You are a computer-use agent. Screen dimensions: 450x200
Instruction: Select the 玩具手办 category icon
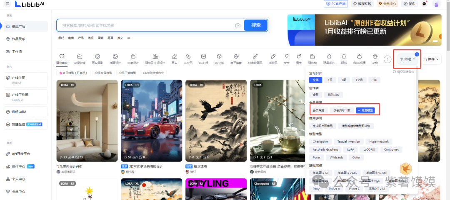[x=329, y=56]
